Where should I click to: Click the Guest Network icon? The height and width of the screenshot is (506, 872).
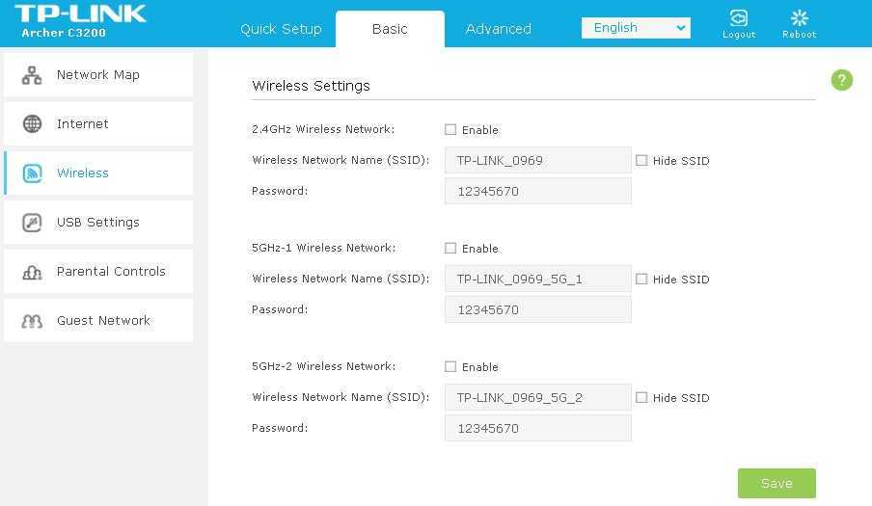tap(32, 321)
